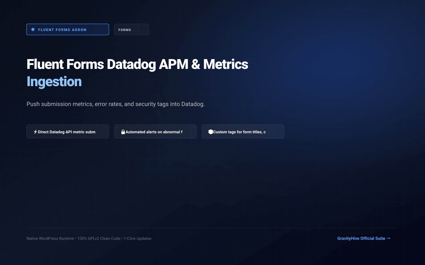Click the hexagon icon on the custom tags card
The image size is (425, 265).
[x=211, y=132]
